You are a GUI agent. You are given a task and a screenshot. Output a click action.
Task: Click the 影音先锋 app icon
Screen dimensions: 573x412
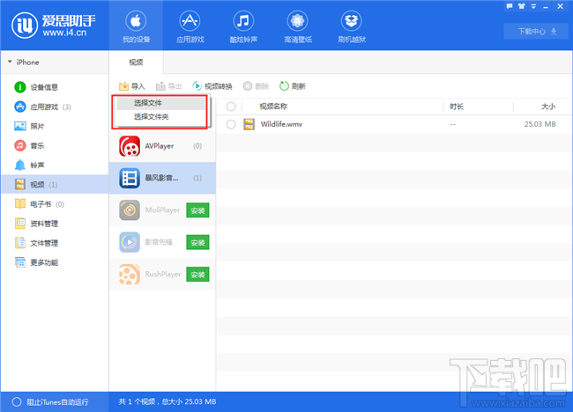[x=130, y=242]
